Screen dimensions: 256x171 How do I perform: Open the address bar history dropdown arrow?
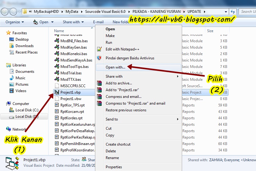point(226,12)
